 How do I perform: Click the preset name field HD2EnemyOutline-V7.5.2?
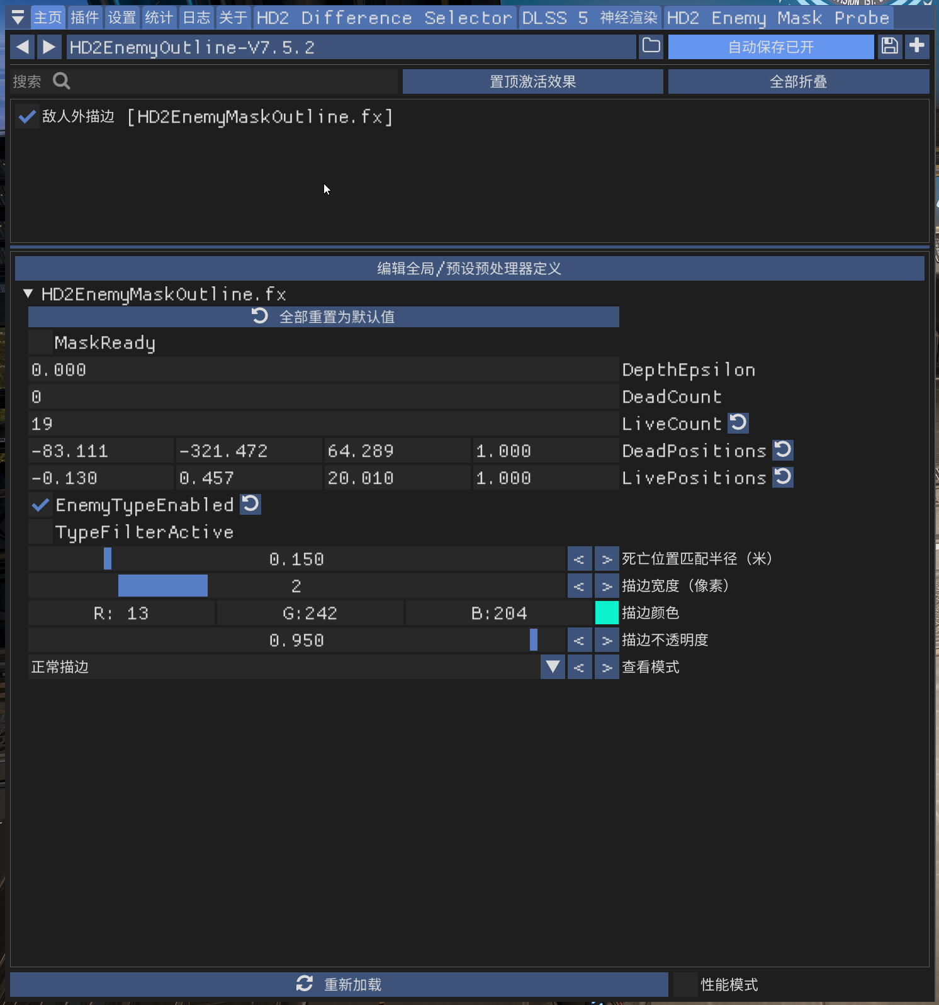(x=351, y=47)
